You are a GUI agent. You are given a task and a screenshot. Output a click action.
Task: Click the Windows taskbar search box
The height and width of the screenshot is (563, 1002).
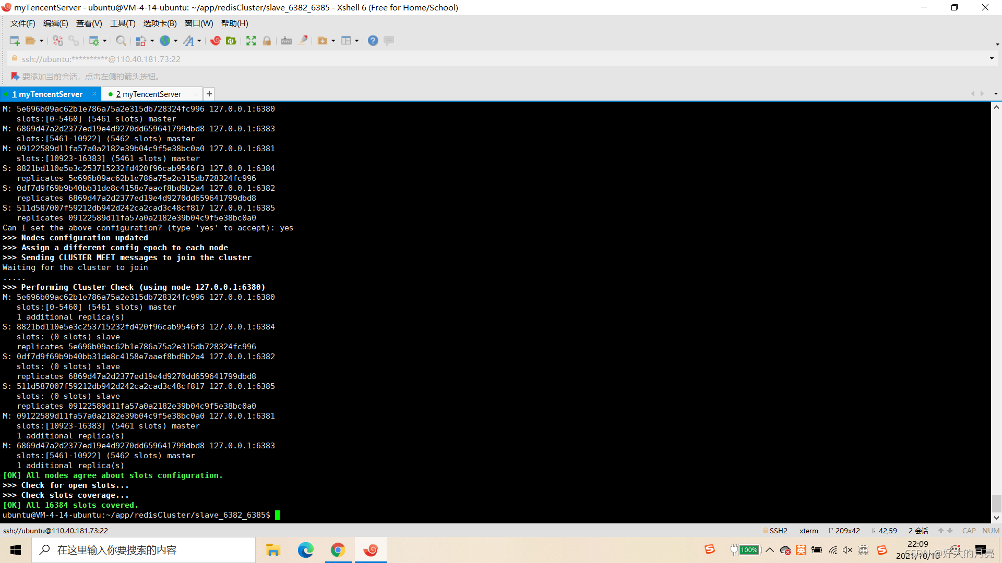pyautogui.click(x=144, y=550)
